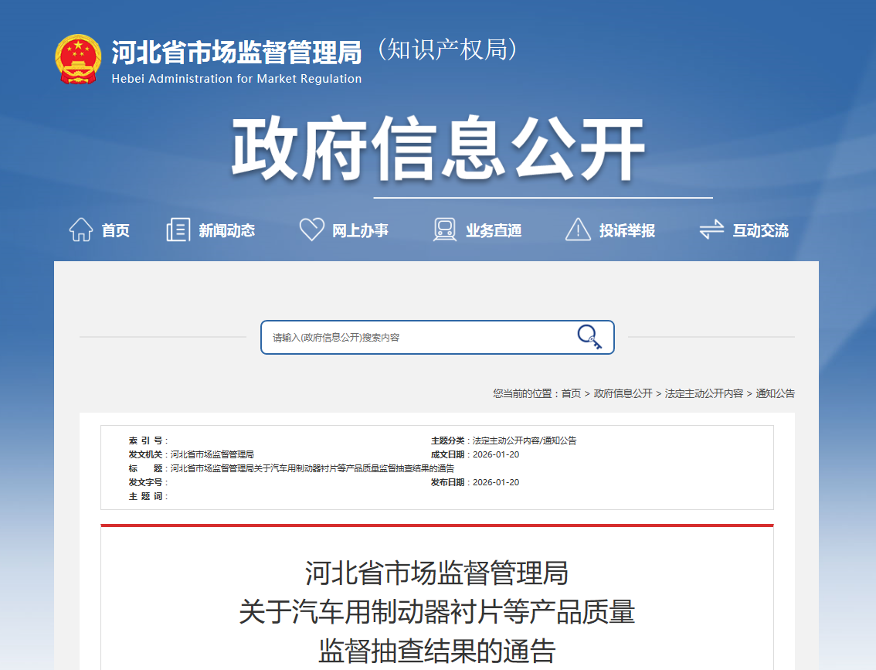The image size is (876, 670).
Task: Go to 首页 in the breadcrumb
Action: pyautogui.click(x=571, y=393)
